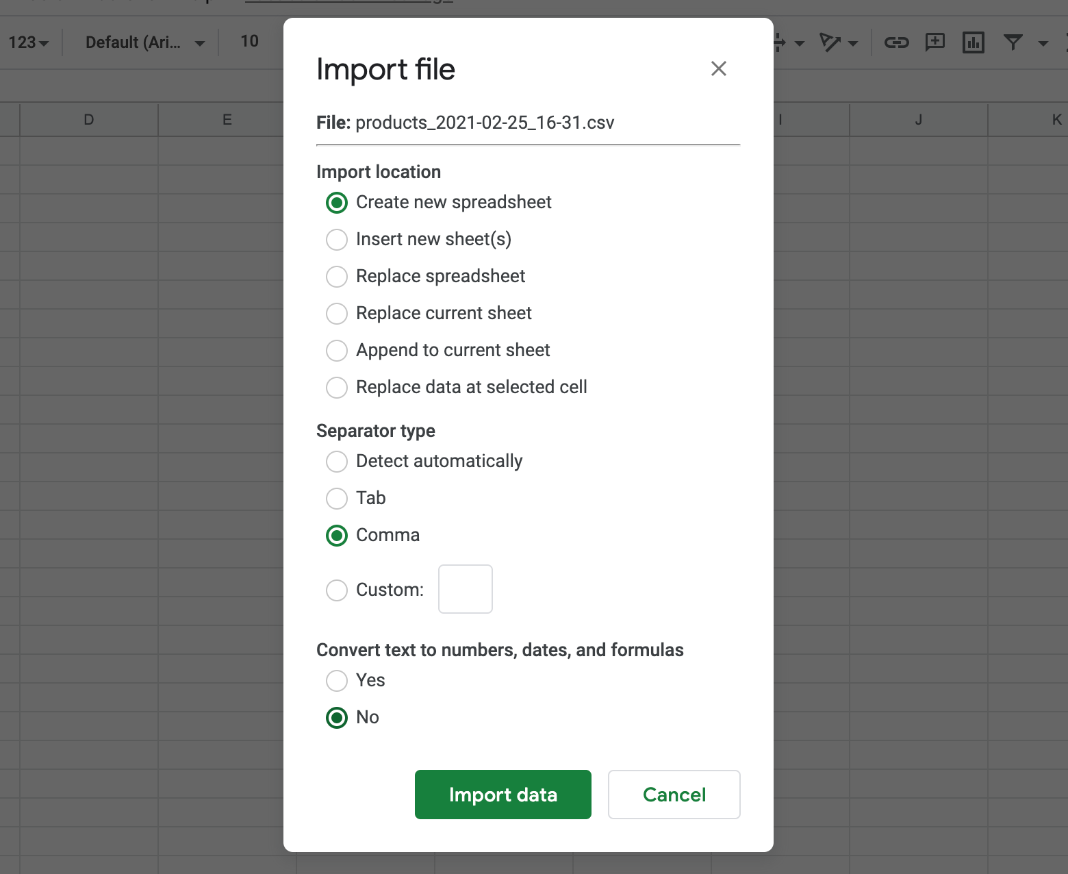Open the 123 number format dropdown
This screenshot has width=1068, height=874.
click(x=29, y=42)
